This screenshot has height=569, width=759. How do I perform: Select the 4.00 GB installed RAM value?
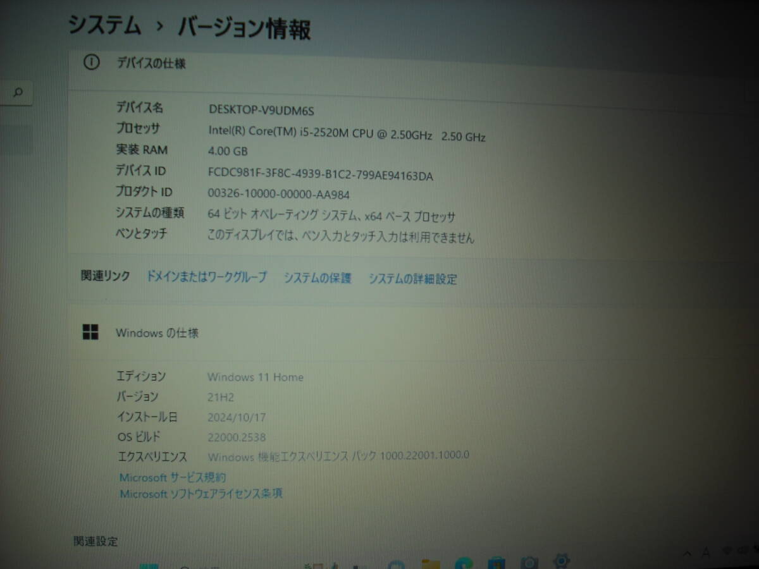[x=228, y=151]
